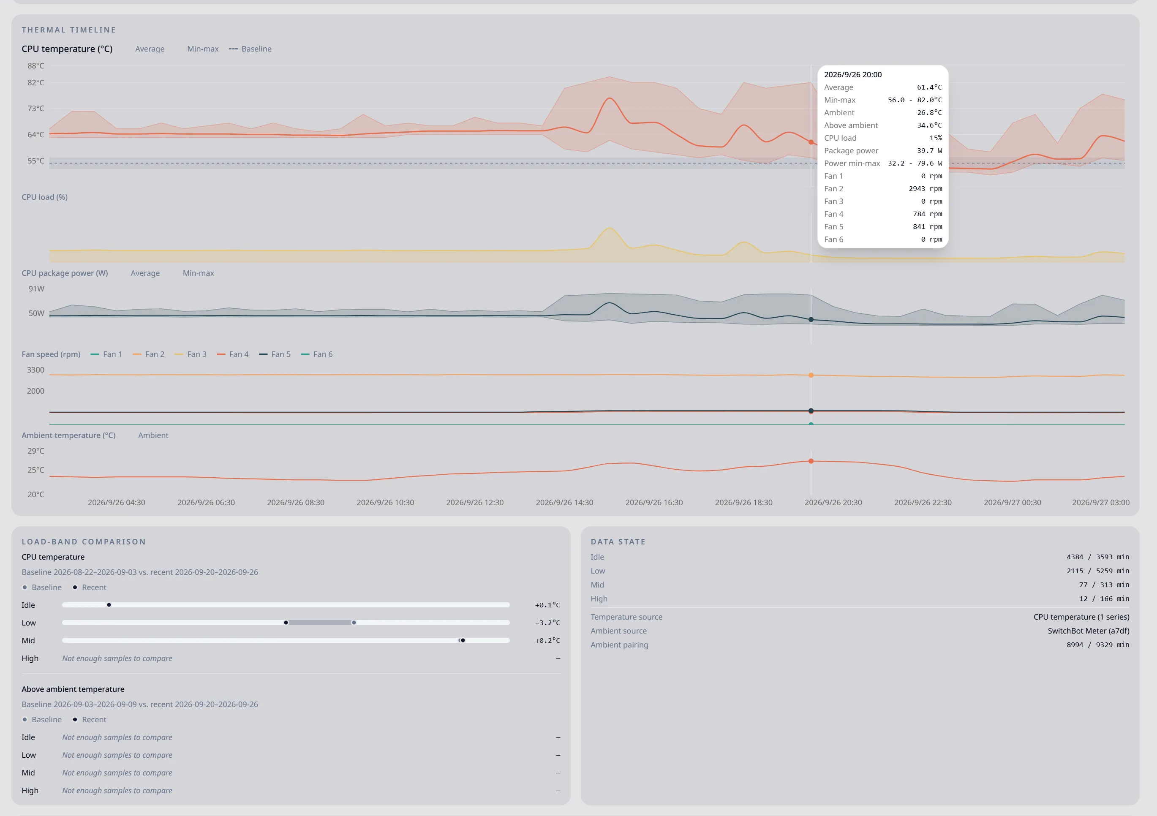1157x816 pixels.
Task: Click the ambient pairing value 8994 / 9329 min
Action: coord(1097,645)
